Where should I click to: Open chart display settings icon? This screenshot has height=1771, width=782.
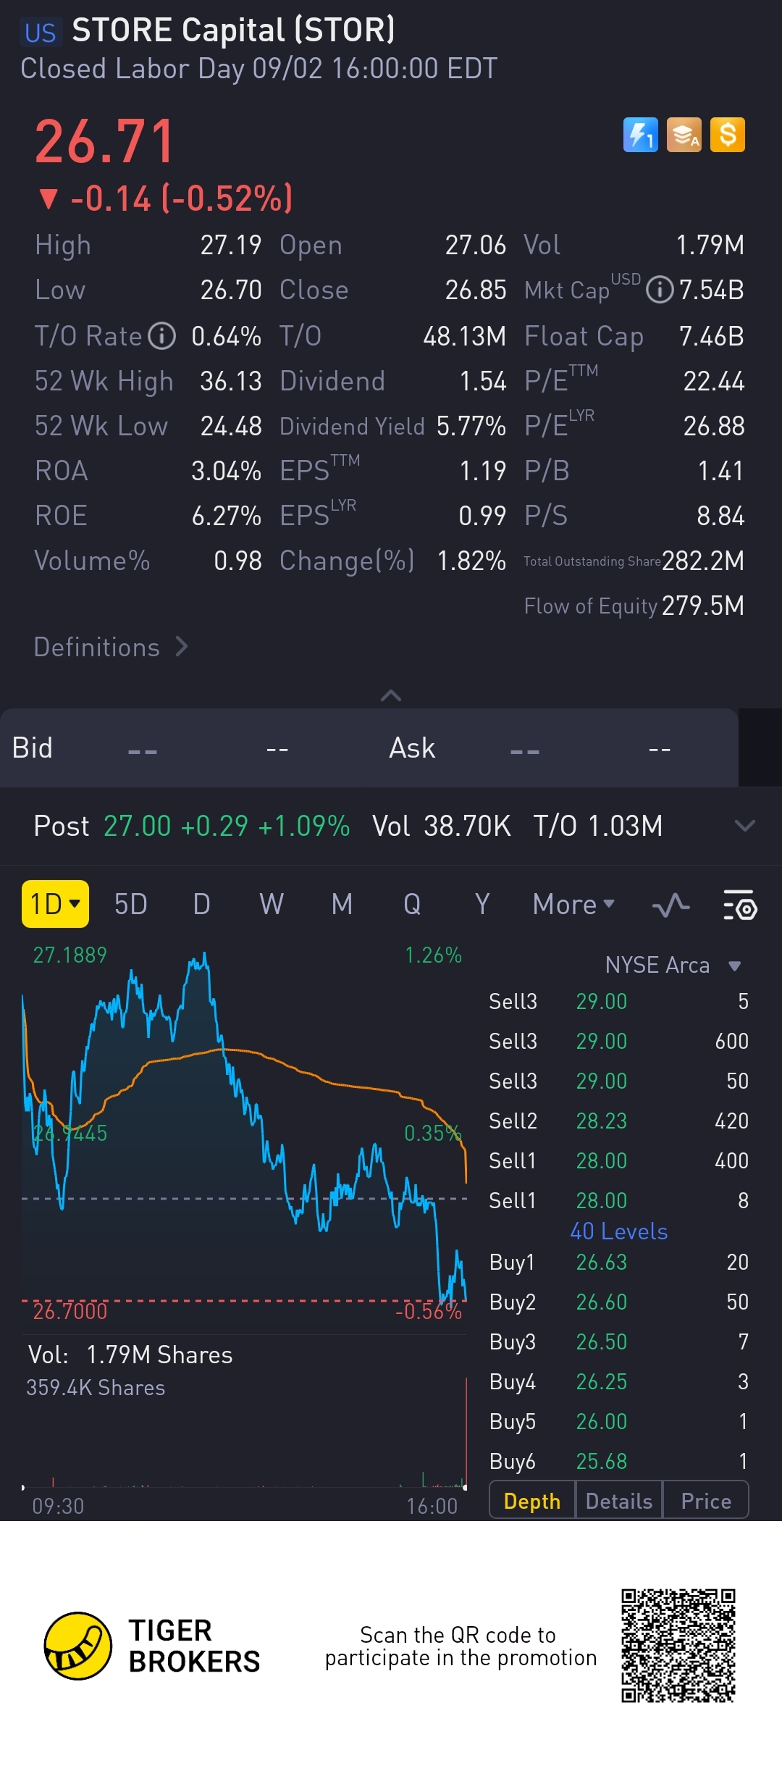click(739, 905)
